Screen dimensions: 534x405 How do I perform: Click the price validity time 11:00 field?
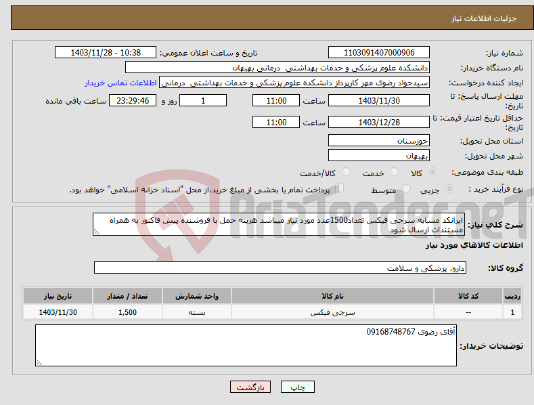[276, 122]
